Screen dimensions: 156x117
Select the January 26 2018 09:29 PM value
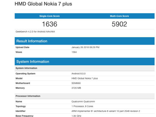tap(85, 47)
